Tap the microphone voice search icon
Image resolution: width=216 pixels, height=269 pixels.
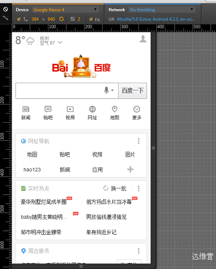(x=106, y=90)
